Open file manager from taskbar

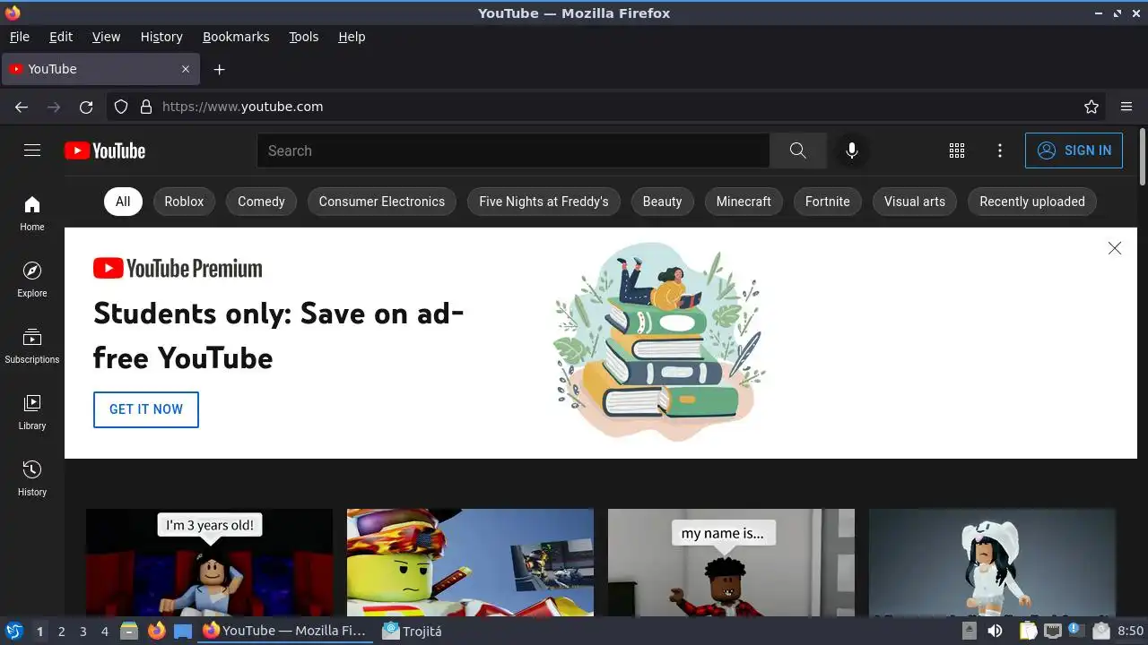point(129,631)
